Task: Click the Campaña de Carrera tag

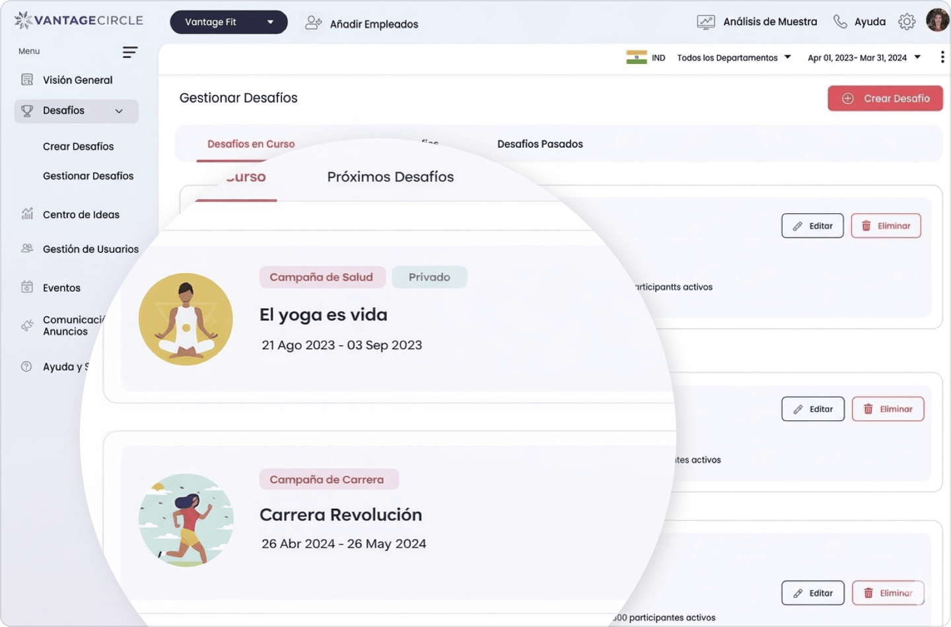Action: point(328,479)
